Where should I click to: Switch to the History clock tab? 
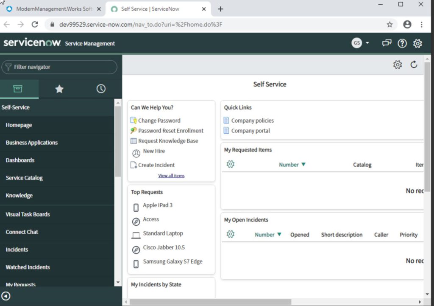(101, 89)
